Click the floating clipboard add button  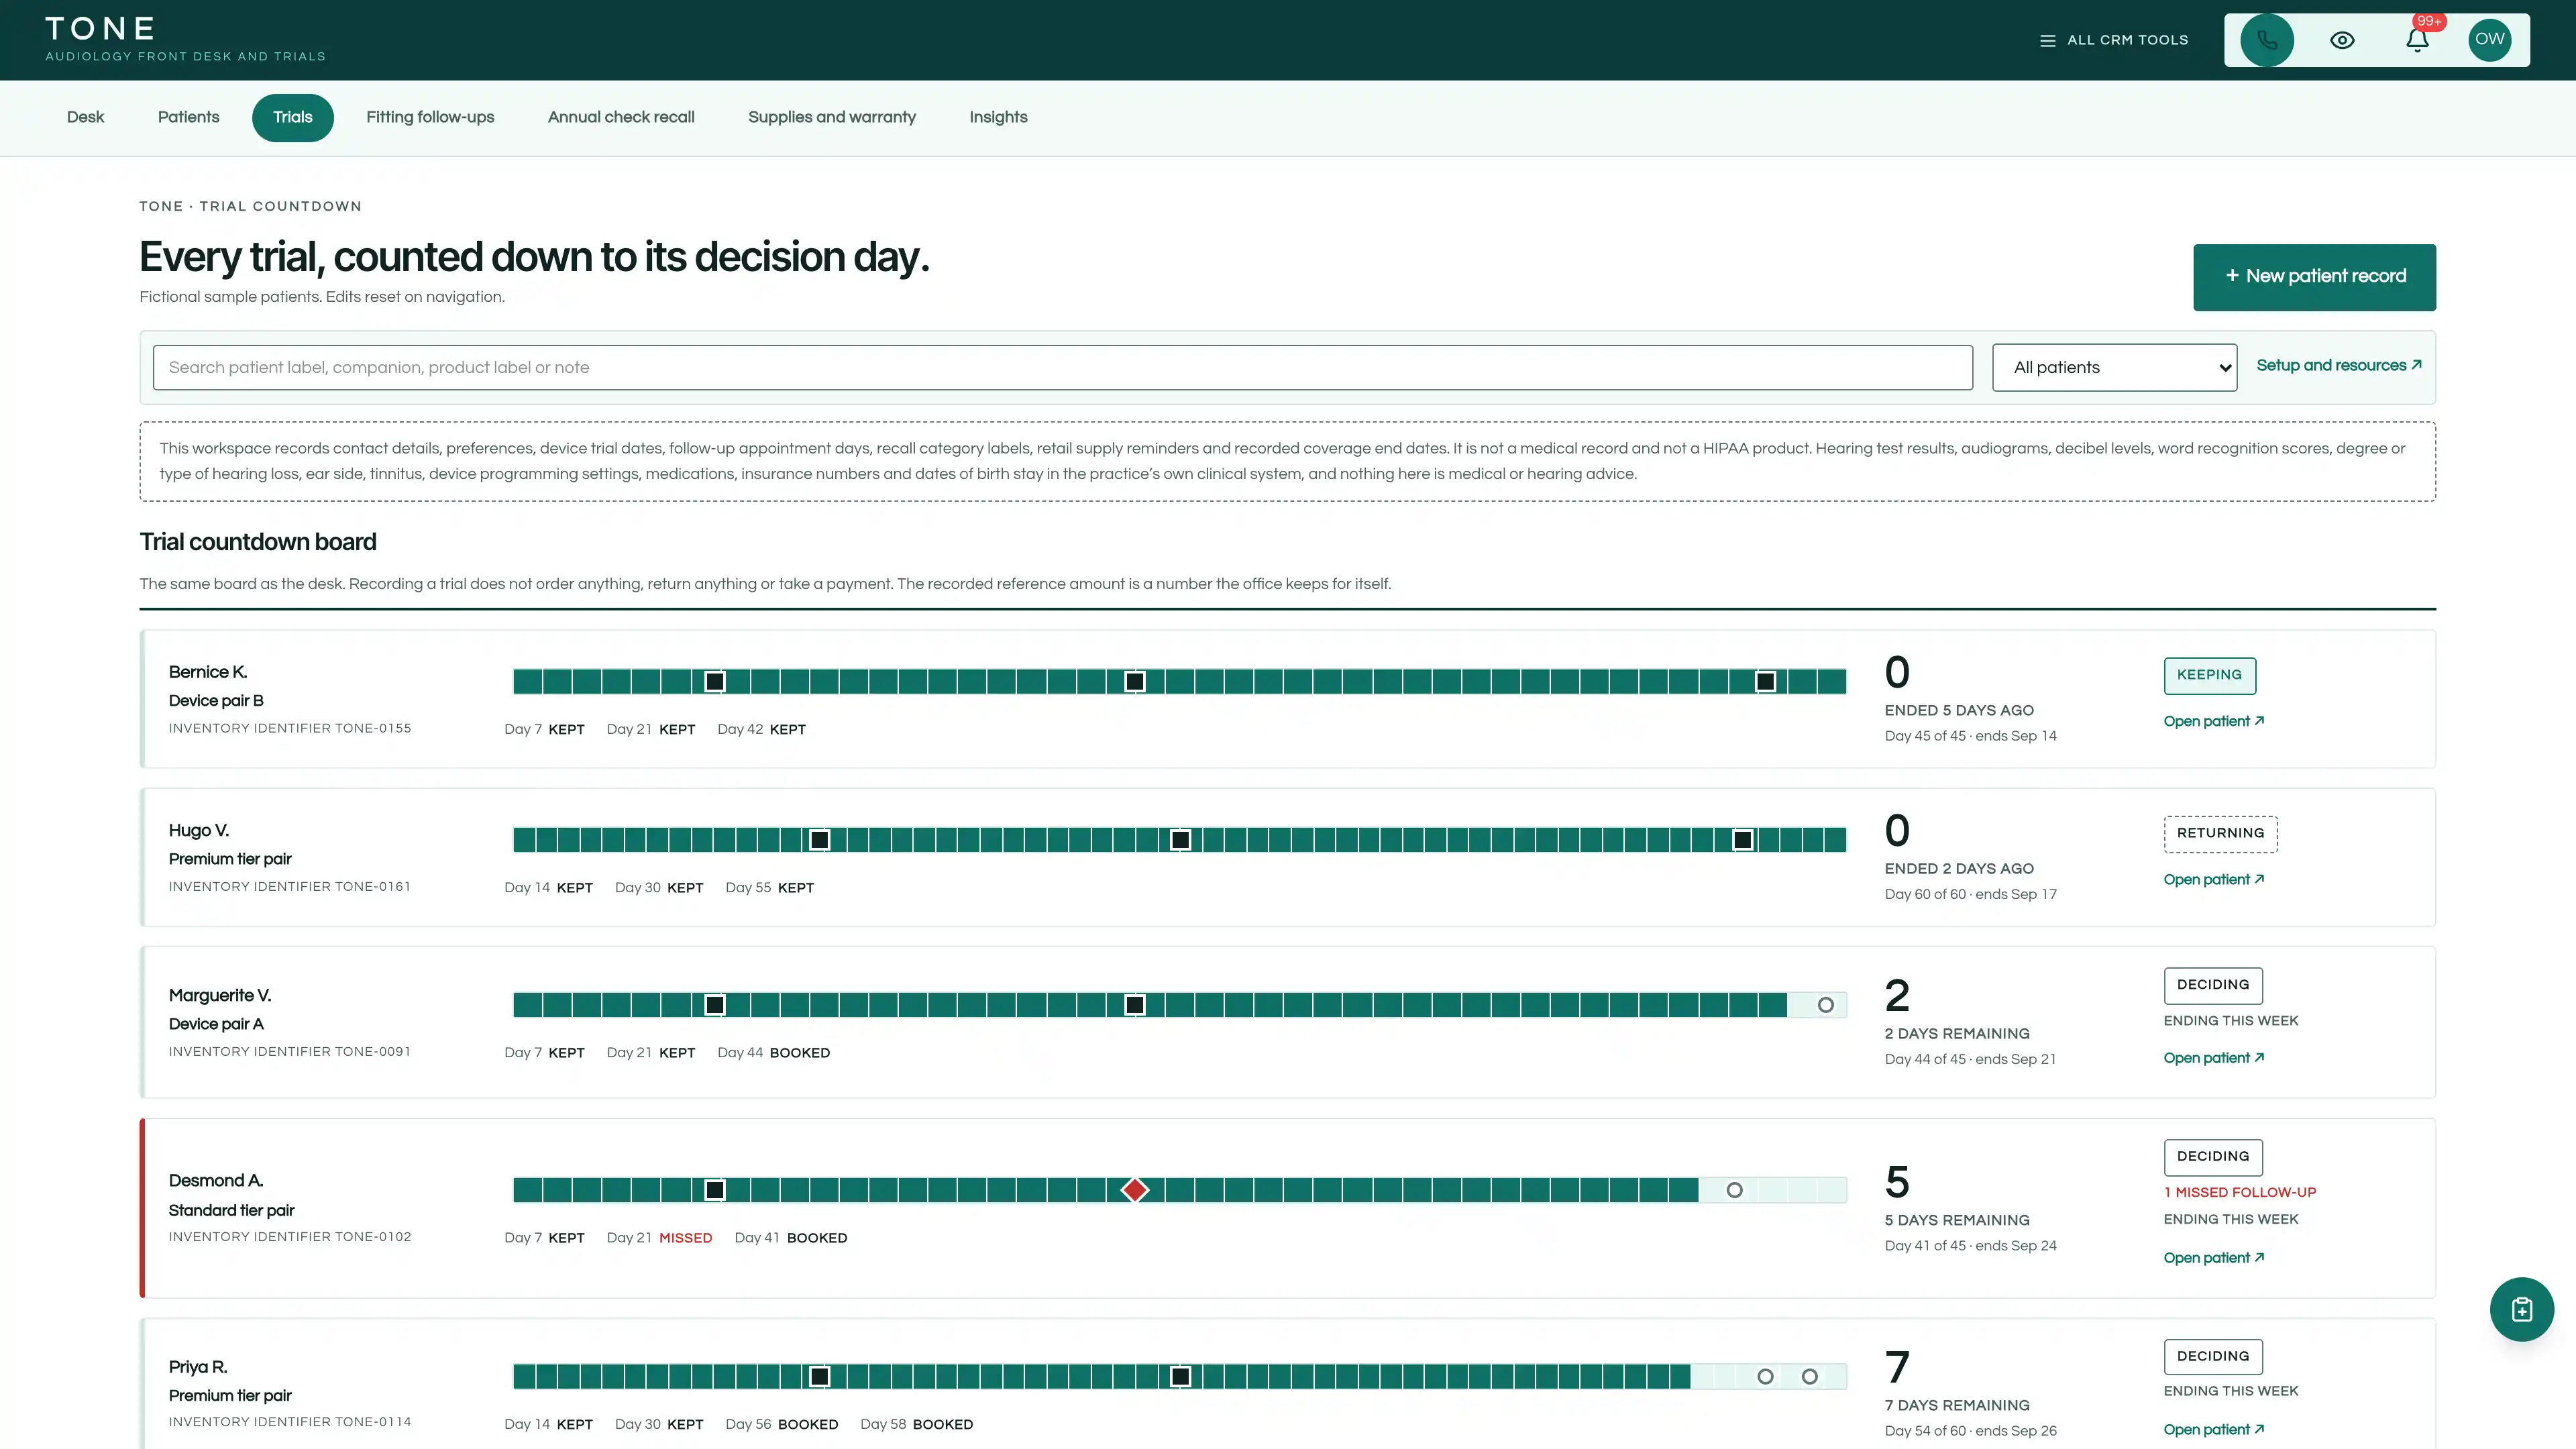[x=2521, y=1309]
